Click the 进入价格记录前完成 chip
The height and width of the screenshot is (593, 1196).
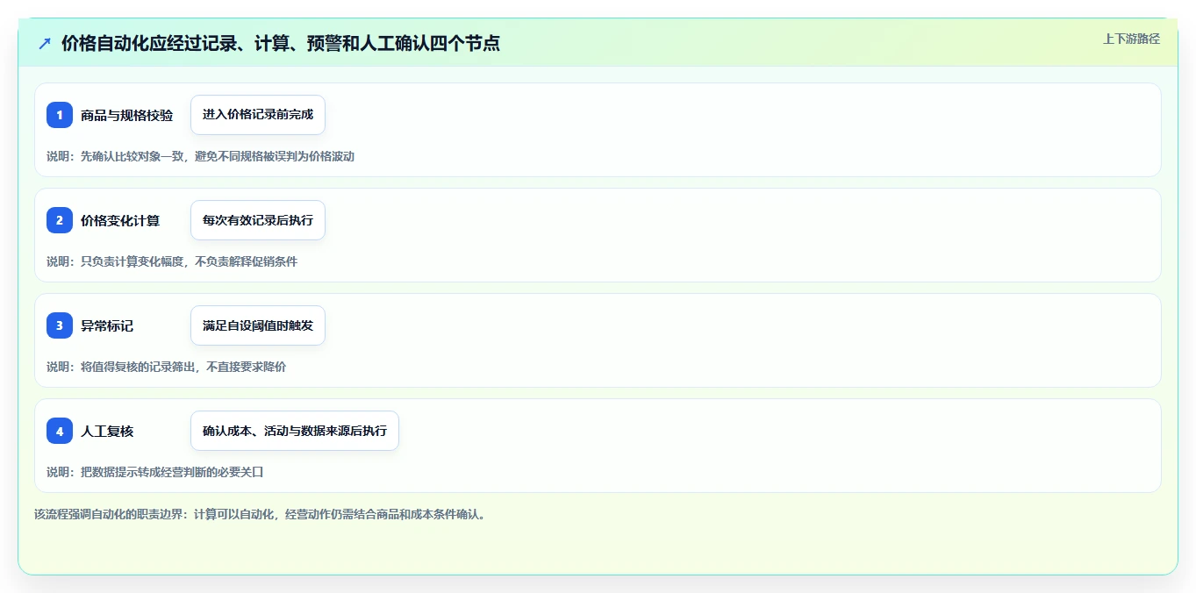coord(258,115)
